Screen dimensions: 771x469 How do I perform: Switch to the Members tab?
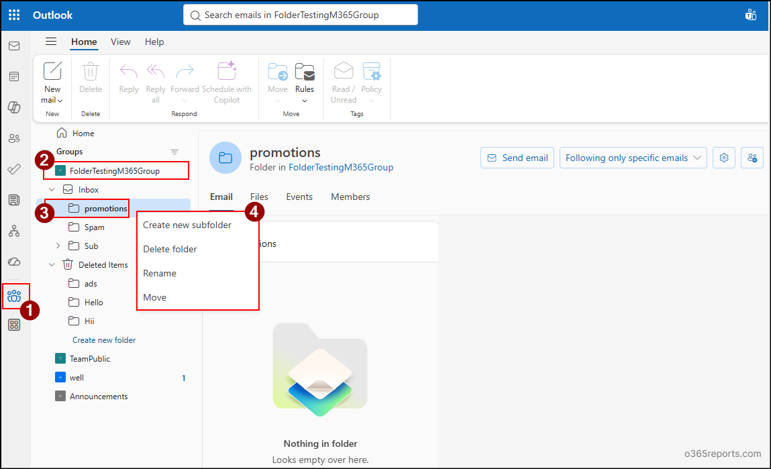(350, 197)
